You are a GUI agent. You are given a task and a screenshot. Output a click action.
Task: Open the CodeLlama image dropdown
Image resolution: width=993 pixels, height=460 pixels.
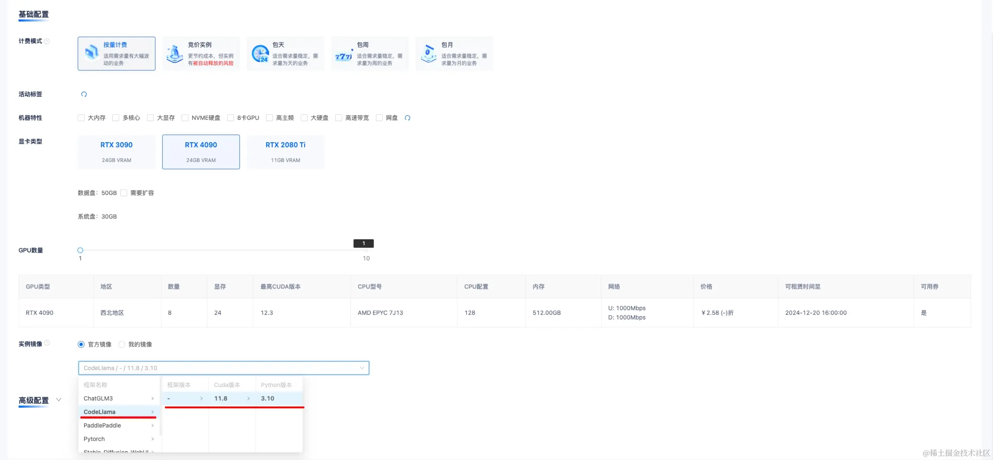223,368
